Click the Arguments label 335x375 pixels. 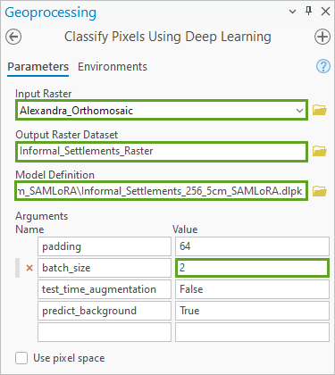(42, 216)
